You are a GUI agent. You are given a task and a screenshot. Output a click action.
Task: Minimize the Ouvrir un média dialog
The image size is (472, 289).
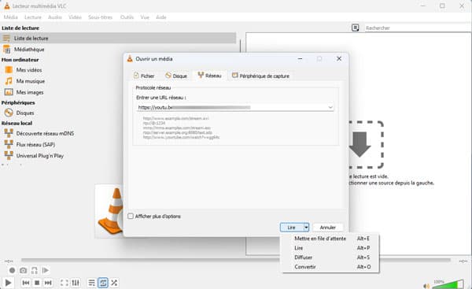(x=300, y=58)
